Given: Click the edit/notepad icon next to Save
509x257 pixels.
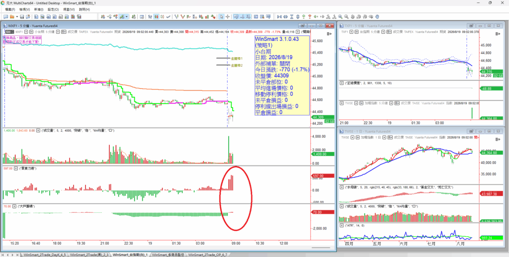Looking at the screenshot, I should pyautogui.click(x=28, y=16).
